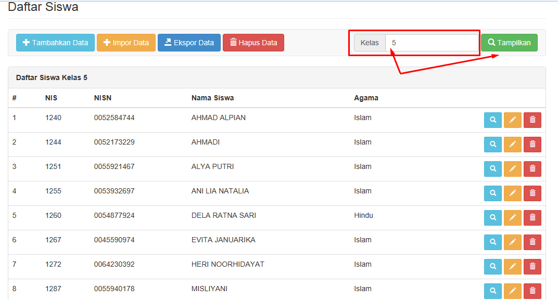
Task: Delete ALYA PUTRI row
Action: coord(532,169)
